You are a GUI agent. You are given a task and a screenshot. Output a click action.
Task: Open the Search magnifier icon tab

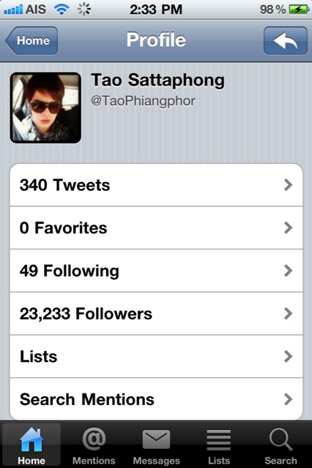point(281,439)
